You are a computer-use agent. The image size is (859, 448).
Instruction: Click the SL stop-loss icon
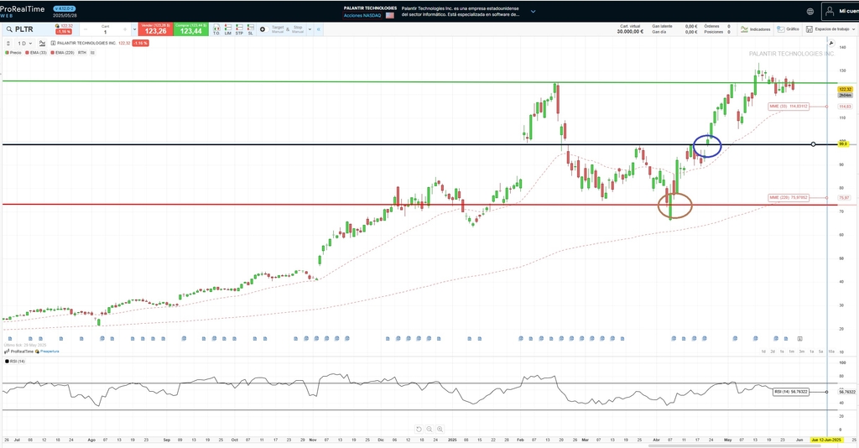(250, 29)
